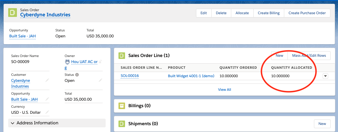The width and height of the screenshot is (338, 132).
Task: Click the Quantity Allocated value 10.000000
Action: (280, 76)
